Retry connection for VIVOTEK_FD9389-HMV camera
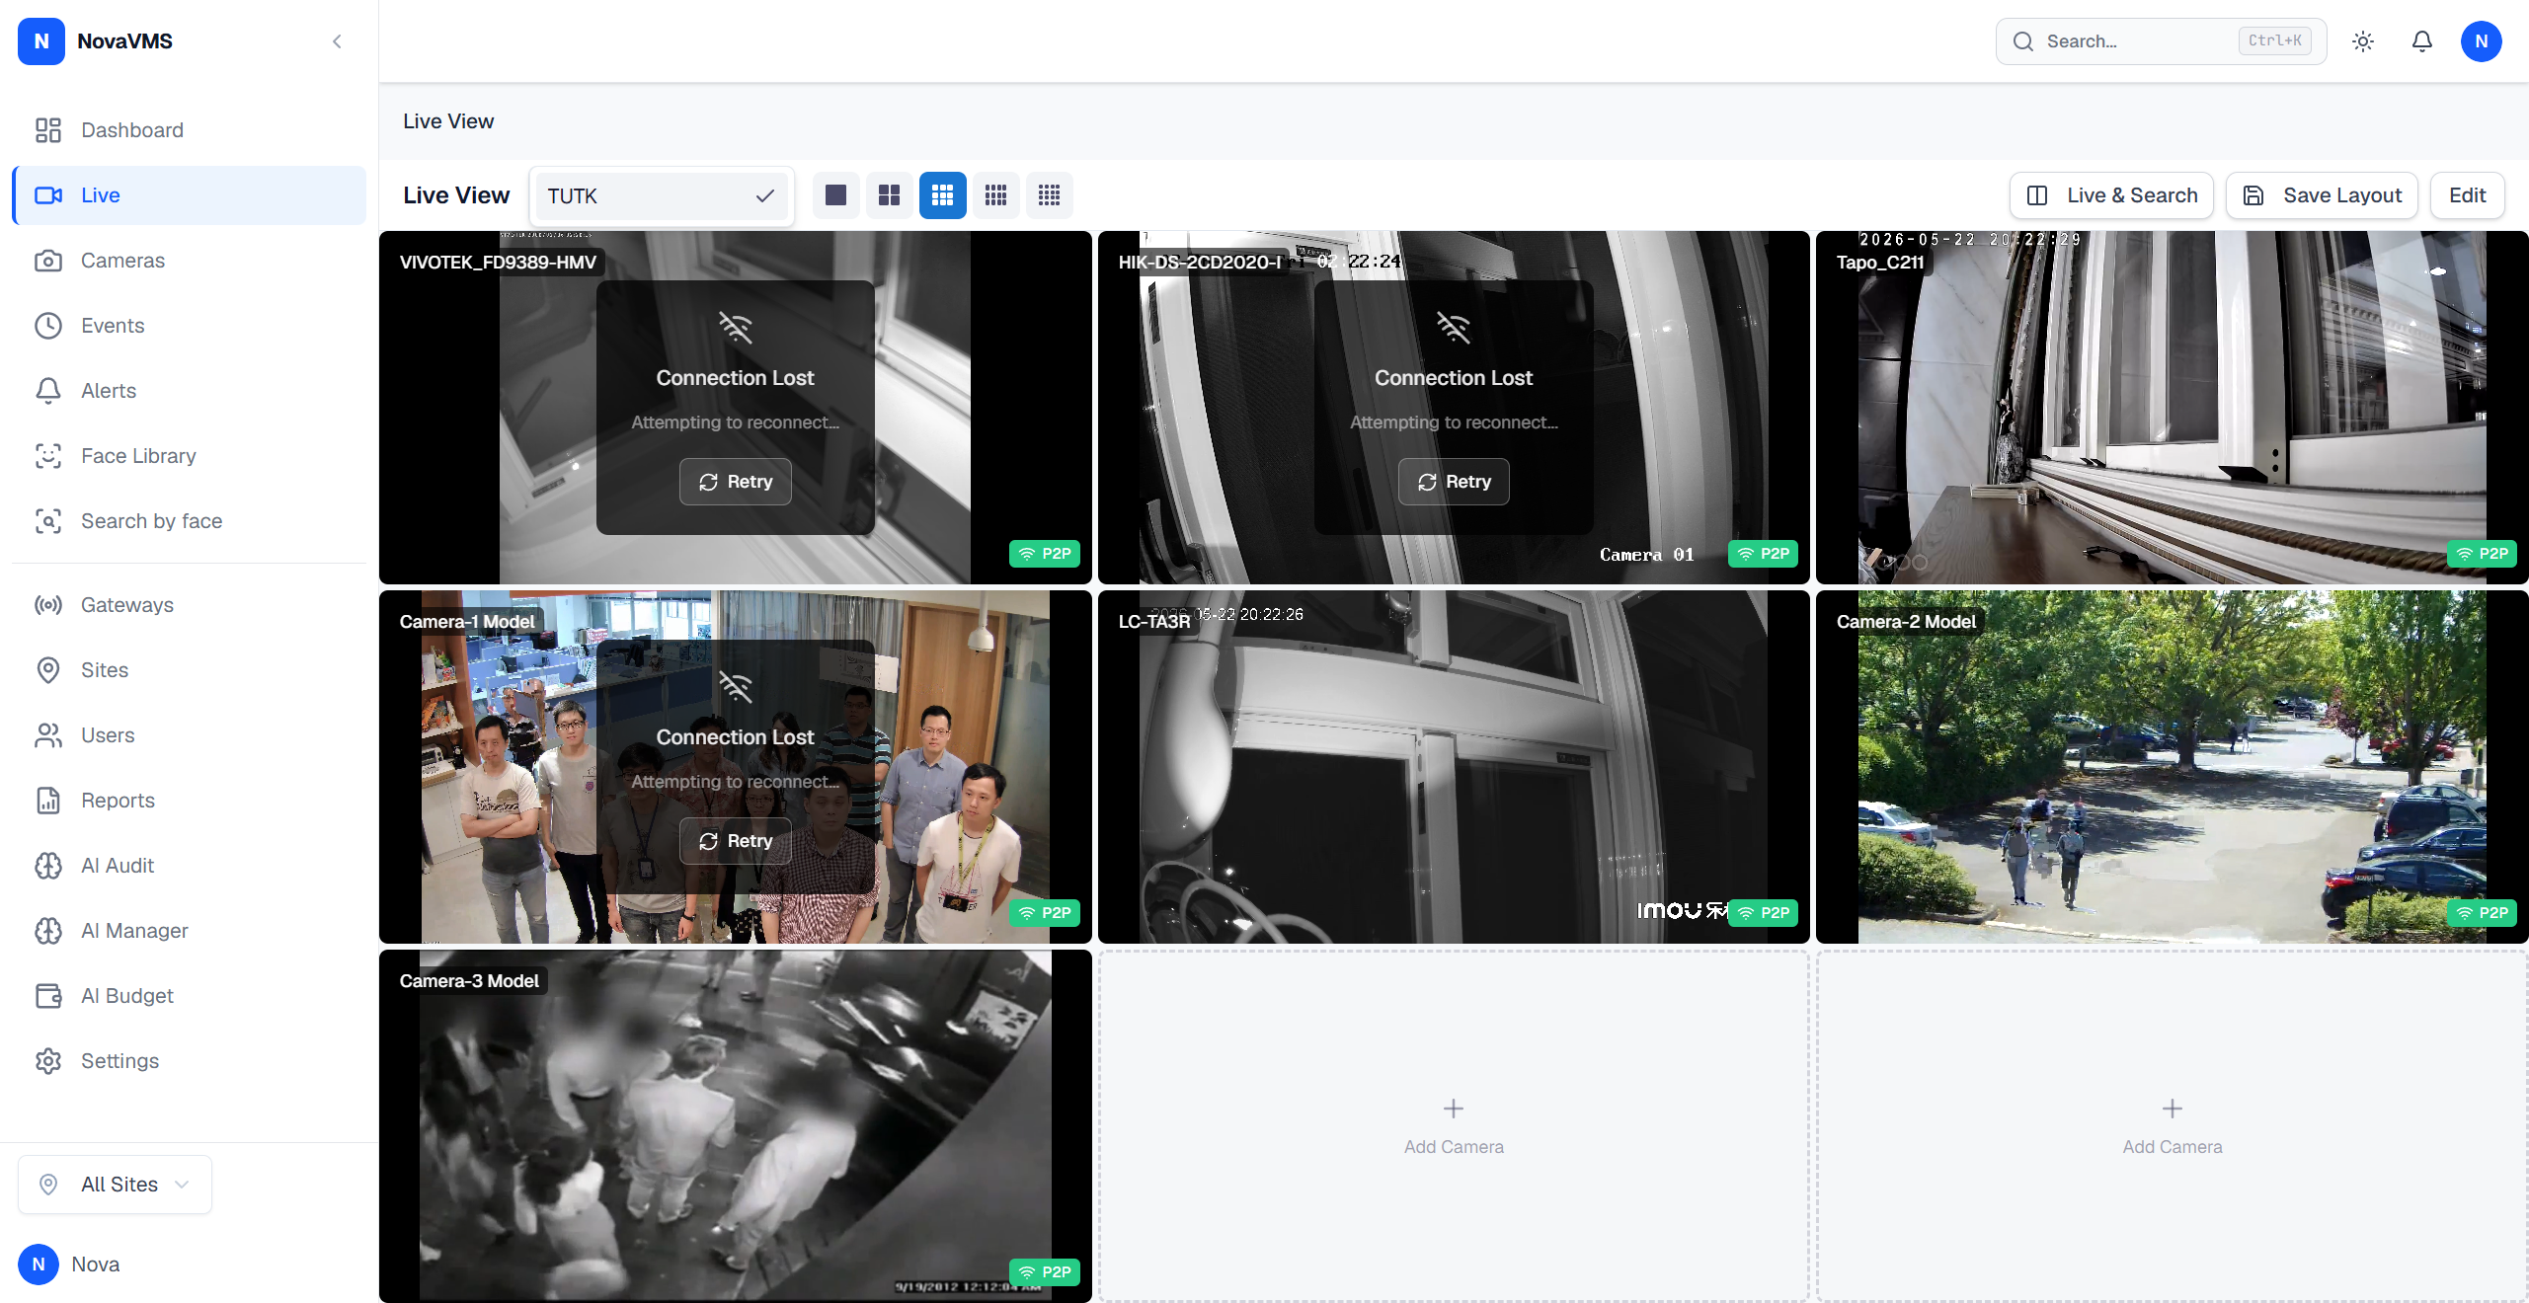This screenshot has width=2529, height=1303. [x=735, y=482]
